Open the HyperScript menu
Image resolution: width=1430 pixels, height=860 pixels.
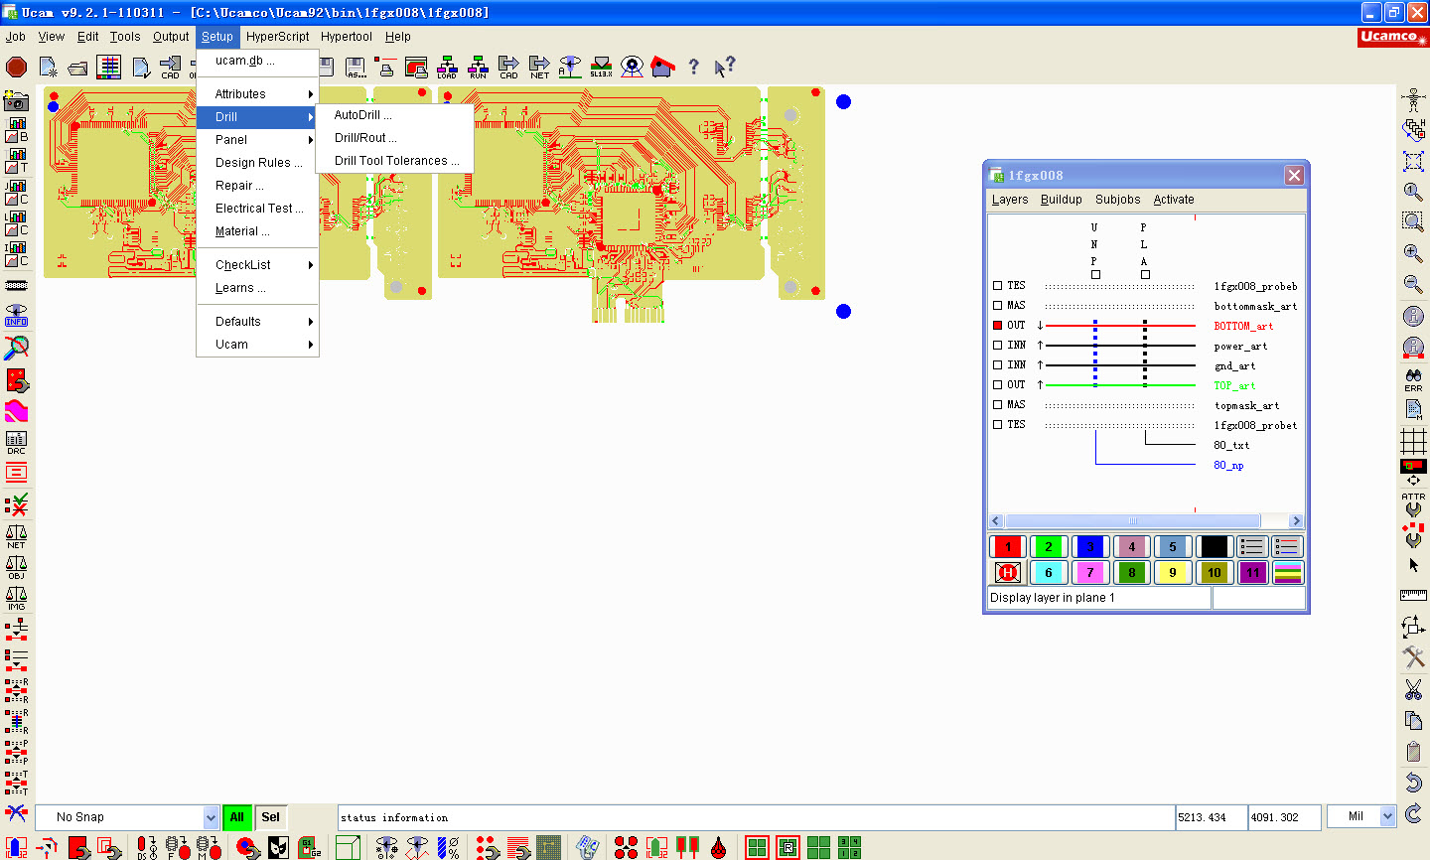(277, 37)
